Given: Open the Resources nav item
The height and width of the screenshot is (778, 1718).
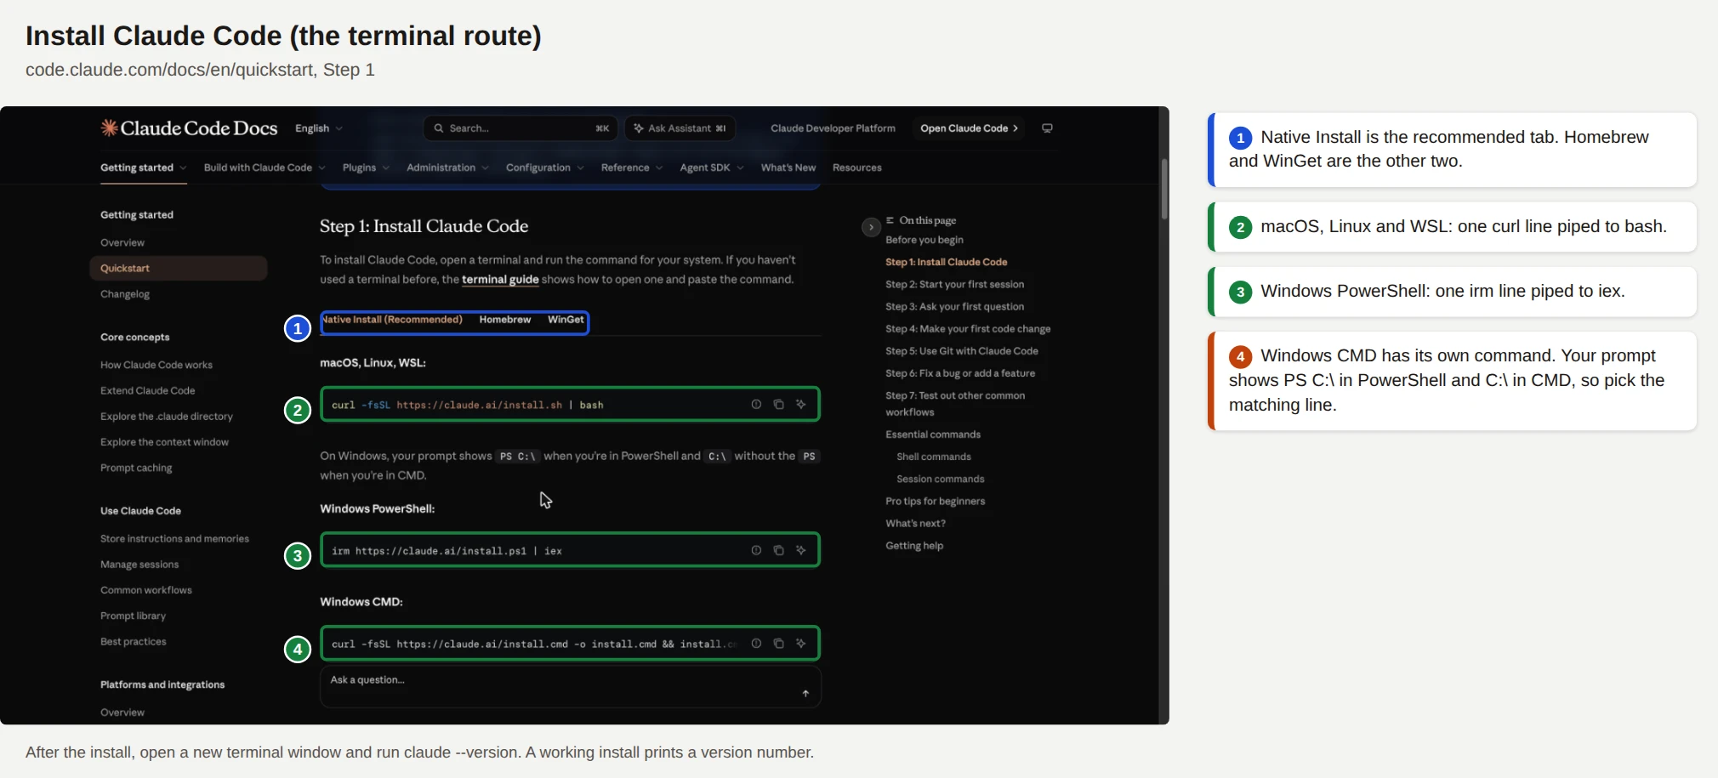Looking at the screenshot, I should click(857, 168).
